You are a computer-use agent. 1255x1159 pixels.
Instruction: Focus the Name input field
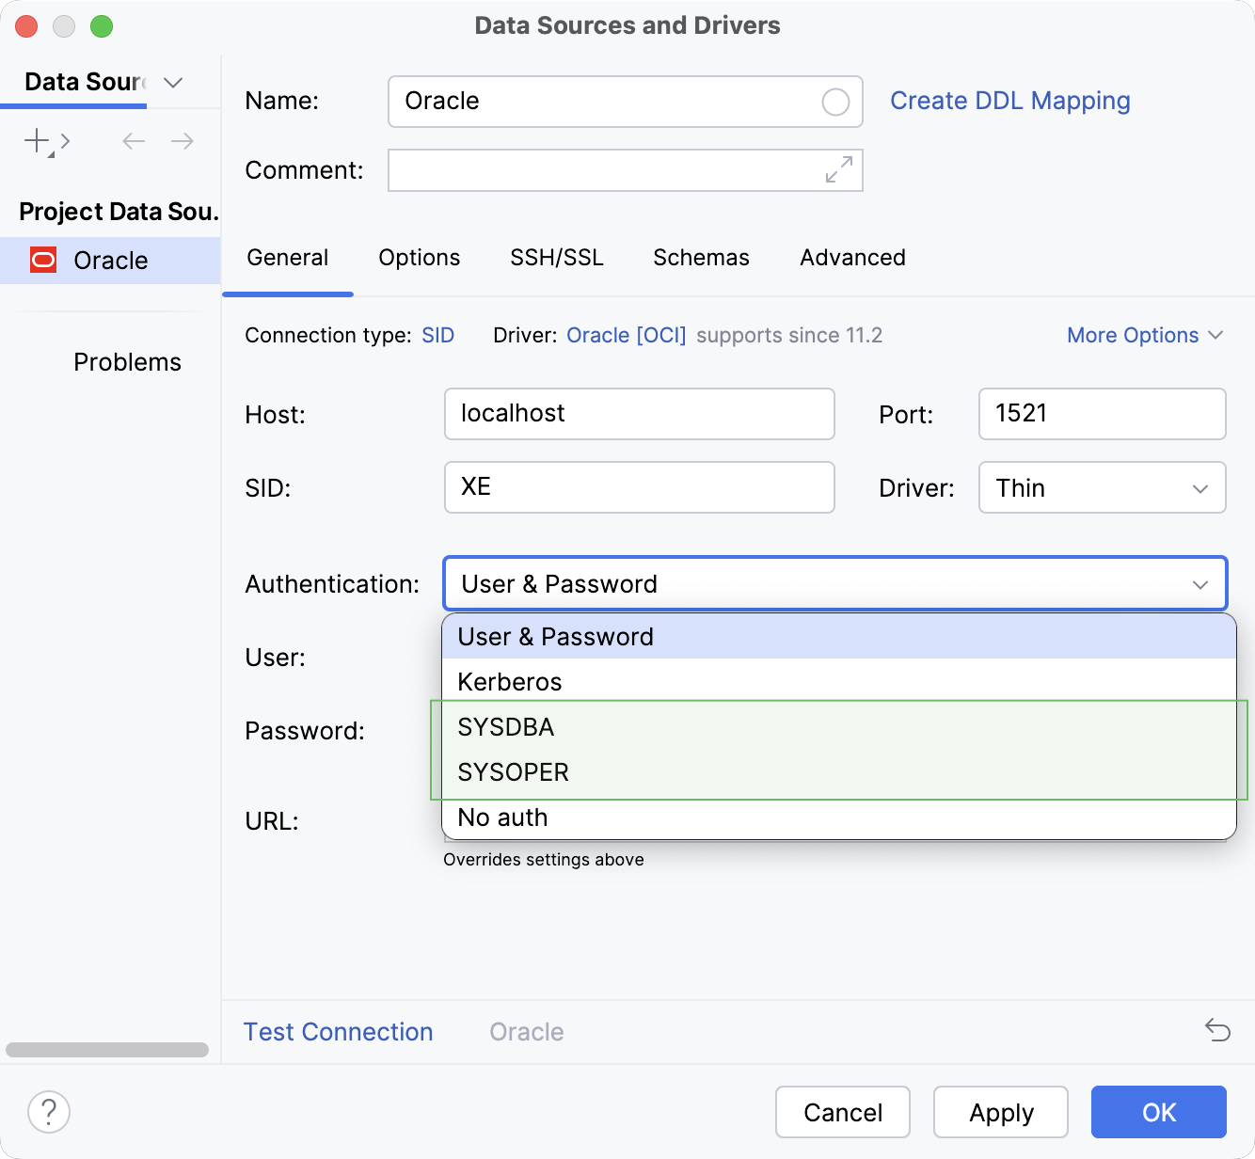626,102
